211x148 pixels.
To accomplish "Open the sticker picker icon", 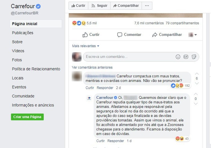I will (x=194, y=57).
